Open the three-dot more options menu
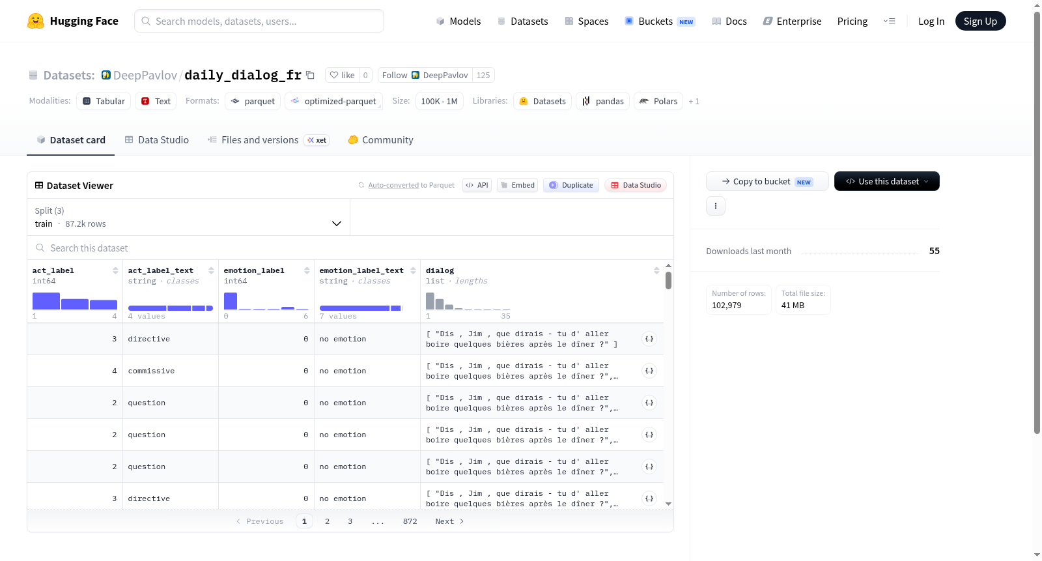This screenshot has width=1042, height=561. tap(716, 206)
